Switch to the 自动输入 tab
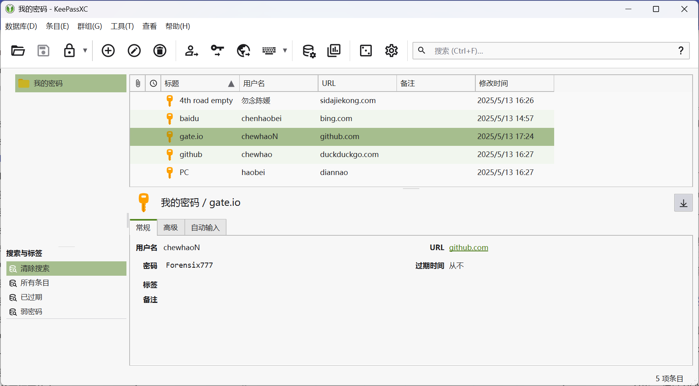Screen dimensions: 699x386 [205, 227]
